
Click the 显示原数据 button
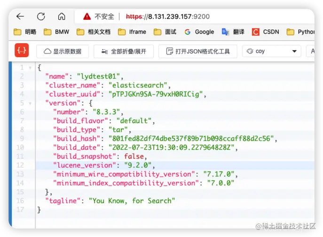click(x=63, y=52)
